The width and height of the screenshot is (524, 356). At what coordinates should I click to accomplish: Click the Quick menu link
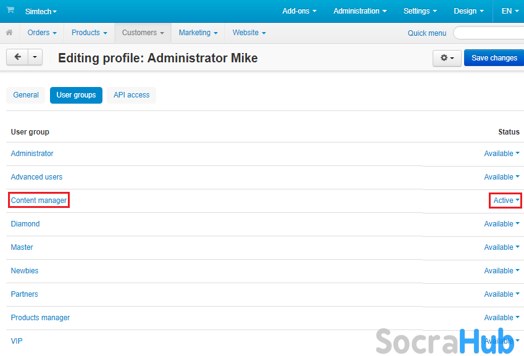pyautogui.click(x=426, y=33)
